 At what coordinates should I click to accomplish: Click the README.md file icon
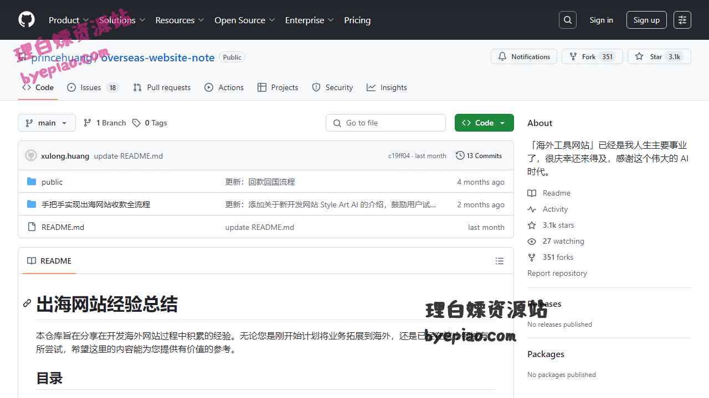32,227
